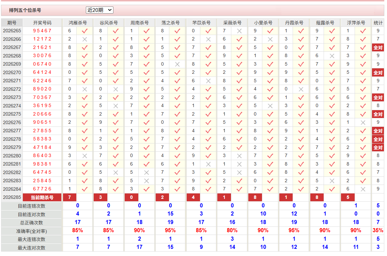Click the 35% overall accuracy value
This screenshot has height=256, width=387.
378,231
